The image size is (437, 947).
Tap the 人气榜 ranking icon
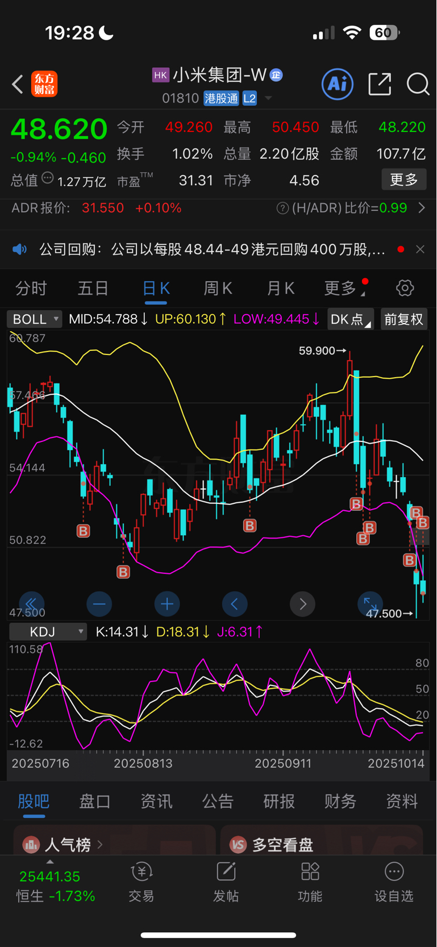point(31,845)
